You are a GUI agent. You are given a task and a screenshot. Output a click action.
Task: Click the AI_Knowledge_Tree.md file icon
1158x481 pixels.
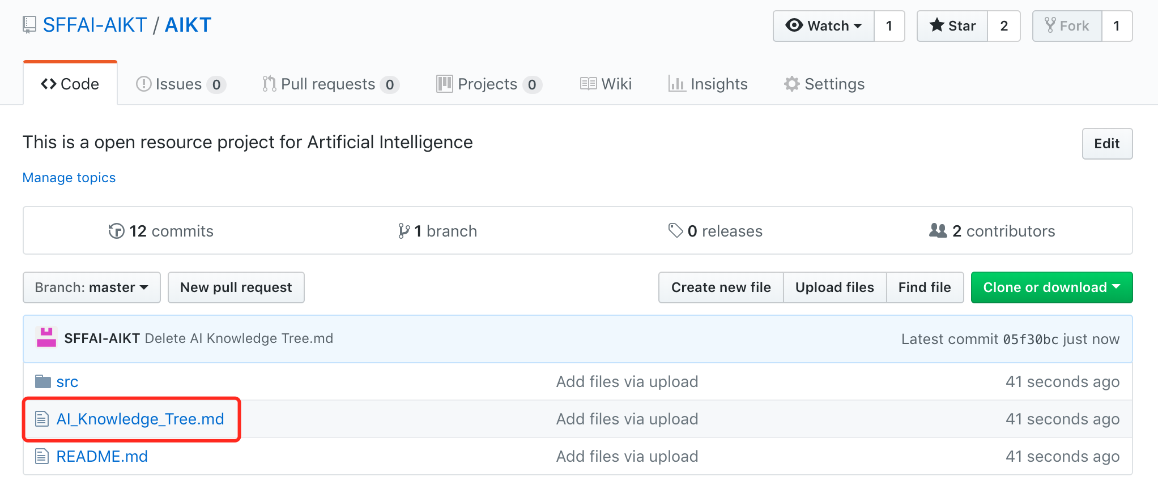(42, 419)
